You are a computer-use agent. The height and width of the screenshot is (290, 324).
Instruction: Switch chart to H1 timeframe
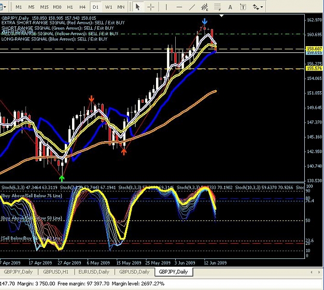[70, 7]
